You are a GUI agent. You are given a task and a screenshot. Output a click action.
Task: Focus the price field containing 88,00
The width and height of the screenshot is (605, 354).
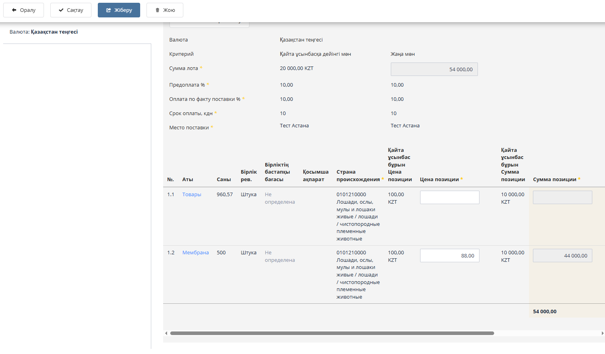449,256
